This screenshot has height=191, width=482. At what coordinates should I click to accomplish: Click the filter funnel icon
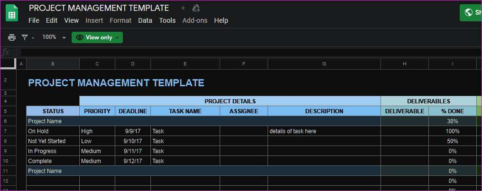tap(25, 37)
